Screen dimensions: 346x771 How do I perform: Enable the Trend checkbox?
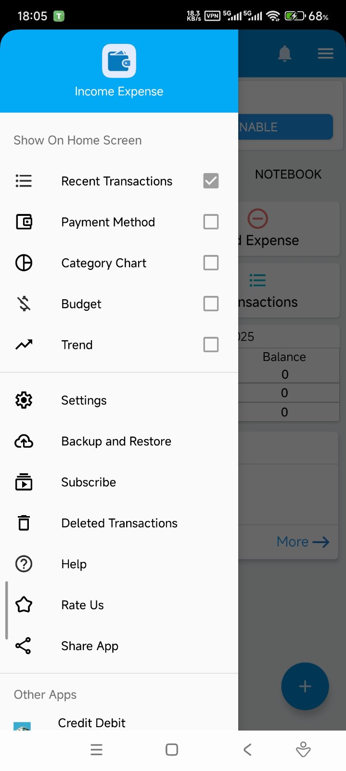tap(211, 345)
